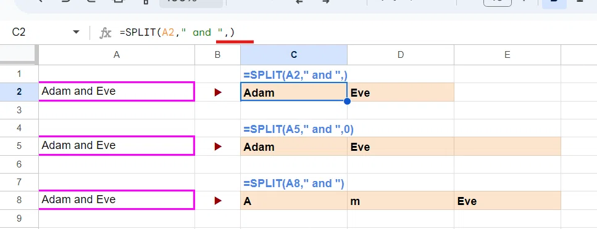Viewport: 597px width, 229px height.
Task: Click cell C2 containing Adam
Action: (294, 92)
